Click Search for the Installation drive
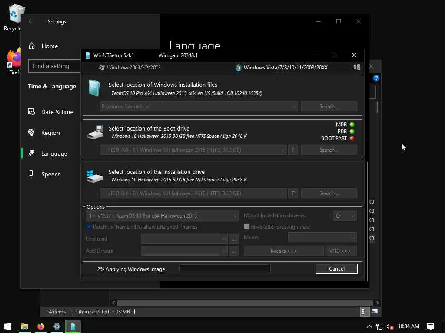The image size is (445, 333). [329, 193]
